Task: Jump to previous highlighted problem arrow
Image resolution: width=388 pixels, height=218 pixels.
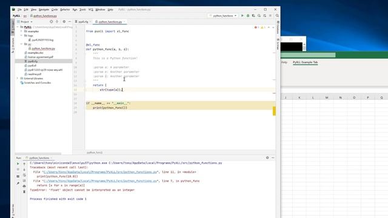Action: [x=269, y=27]
